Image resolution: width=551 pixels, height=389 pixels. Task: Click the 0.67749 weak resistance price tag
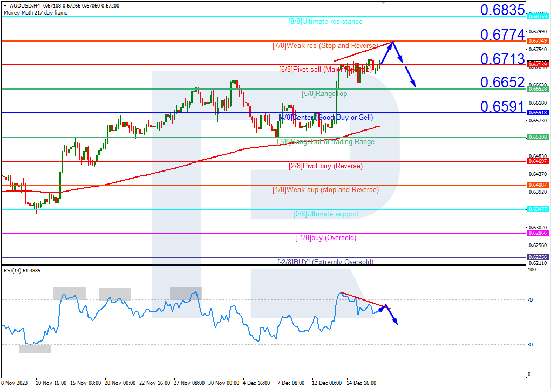pyautogui.click(x=538, y=41)
